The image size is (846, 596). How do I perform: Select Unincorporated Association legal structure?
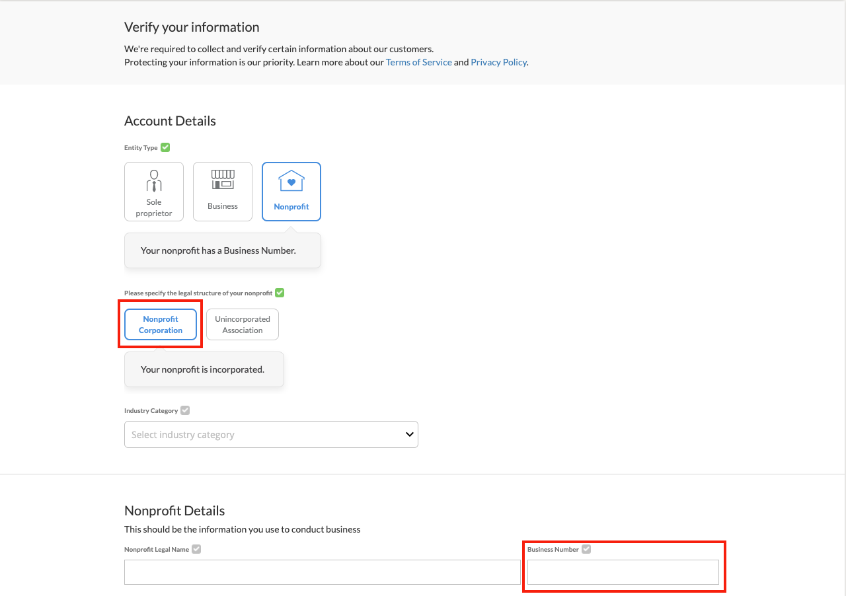243,324
